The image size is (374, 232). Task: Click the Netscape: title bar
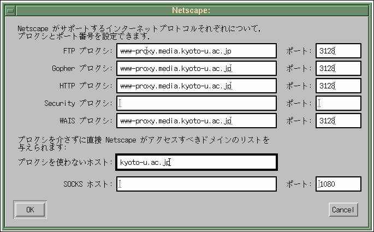192,11
